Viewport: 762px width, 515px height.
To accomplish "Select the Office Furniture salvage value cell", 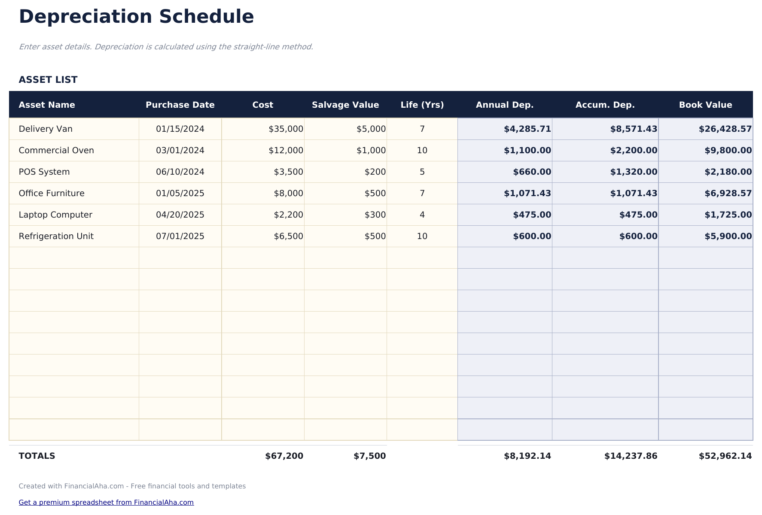I will click(345, 193).
